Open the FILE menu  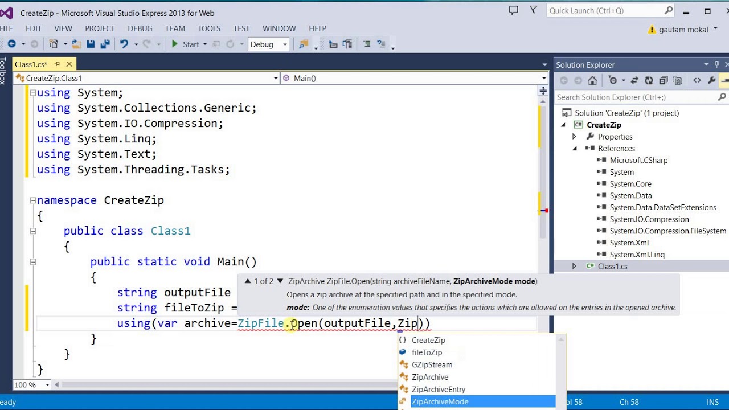[6, 28]
